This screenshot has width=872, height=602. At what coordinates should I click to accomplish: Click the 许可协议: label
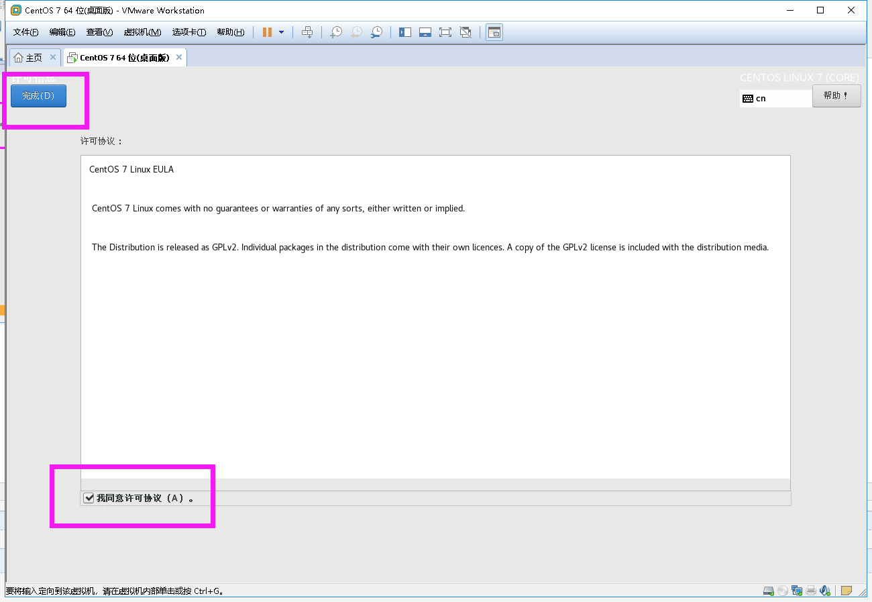(102, 142)
